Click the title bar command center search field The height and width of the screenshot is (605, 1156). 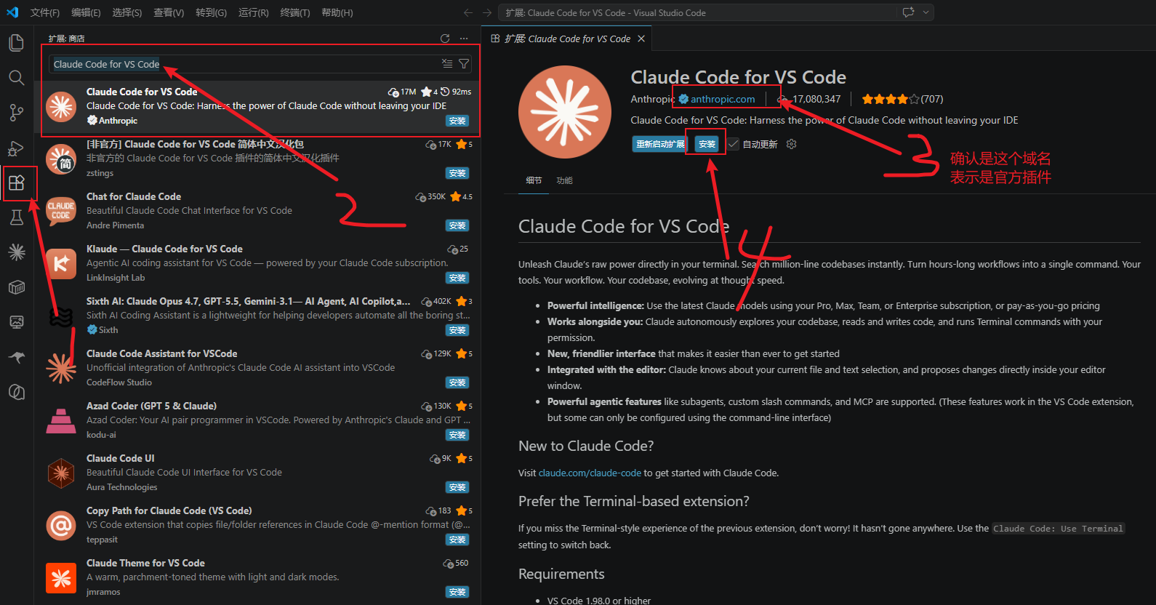coord(697,12)
